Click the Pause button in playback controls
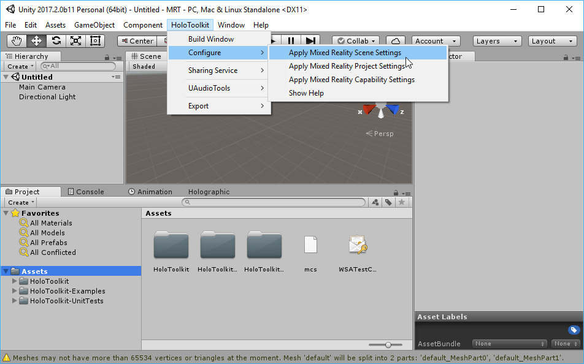 291,40
